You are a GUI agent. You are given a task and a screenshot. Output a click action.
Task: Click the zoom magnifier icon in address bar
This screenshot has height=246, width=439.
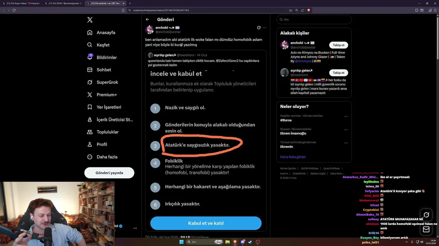[x=297, y=10]
